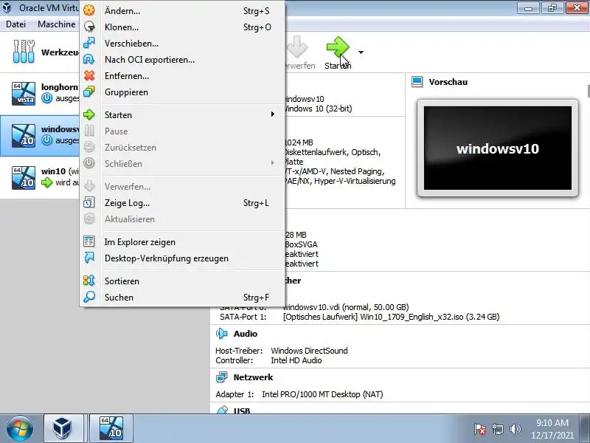
Task: Click the win10 VM taskbar button
Action: click(x=111, y=428)
